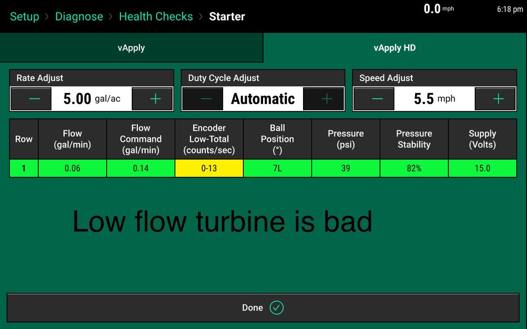Go back to Setup in the breadcrumb
Viewport: 527px width, 329px height.
pos(25,17)
